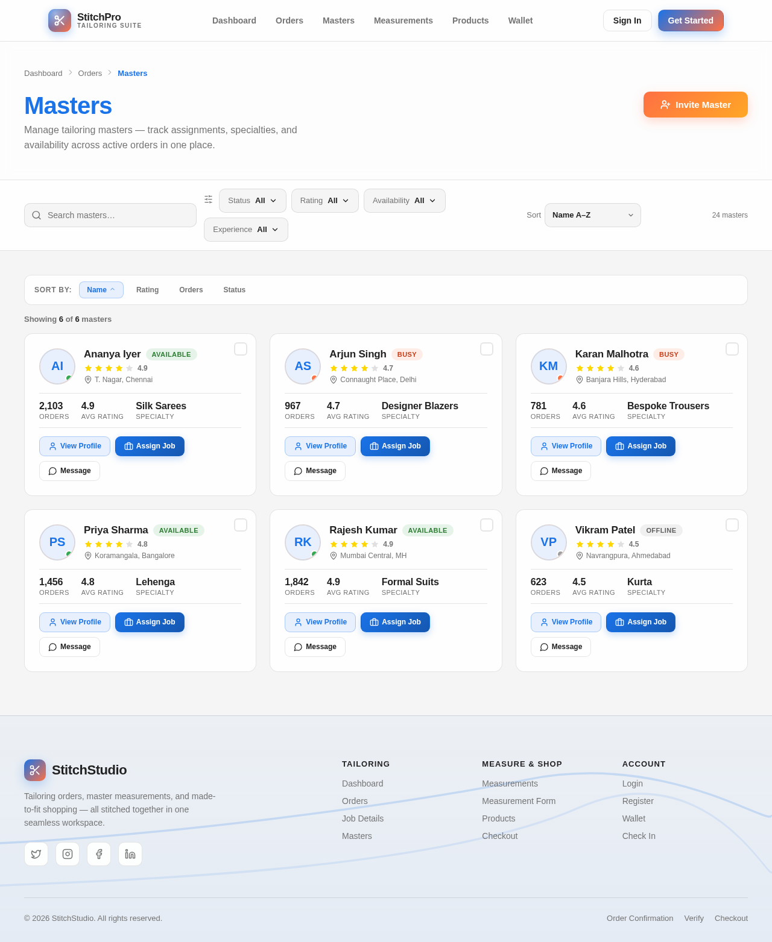The width and height of the screenshot is (772, 942).
Task: Click location pin icon beside Banjara Hills, Hyderabad
Action: pos(580,380)
